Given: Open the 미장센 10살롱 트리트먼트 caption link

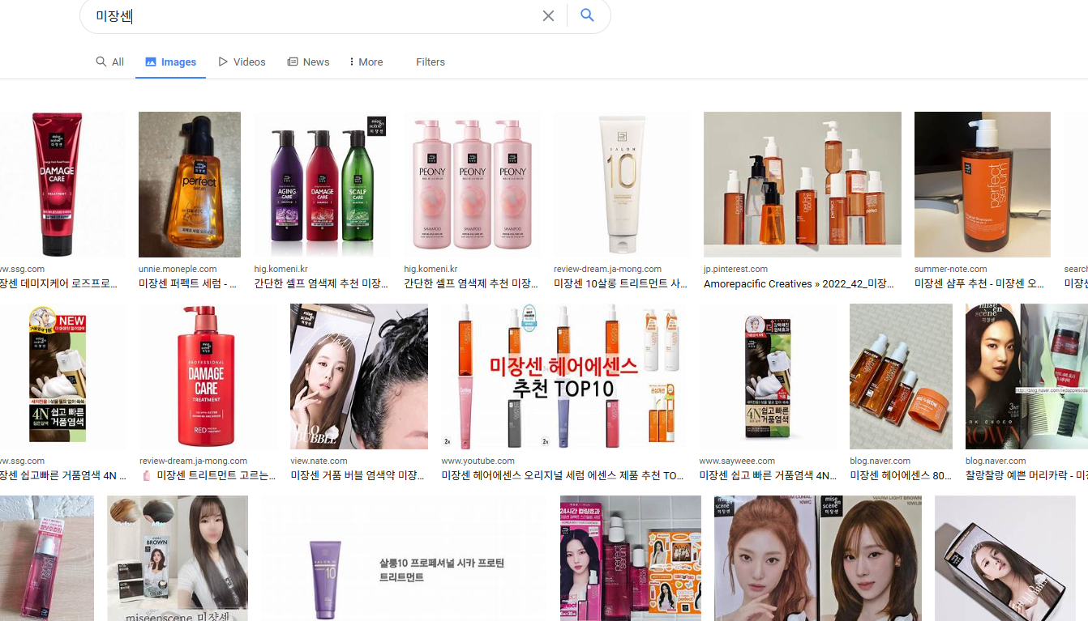Looking at the screenshot, I should click(620, 284).
